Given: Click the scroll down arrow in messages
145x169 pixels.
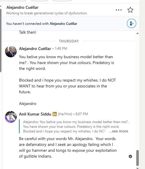Looking at the screenshot, I should pyautogui.click(x=137, y=168).
